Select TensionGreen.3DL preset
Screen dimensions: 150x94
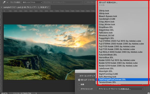[107, 82]
